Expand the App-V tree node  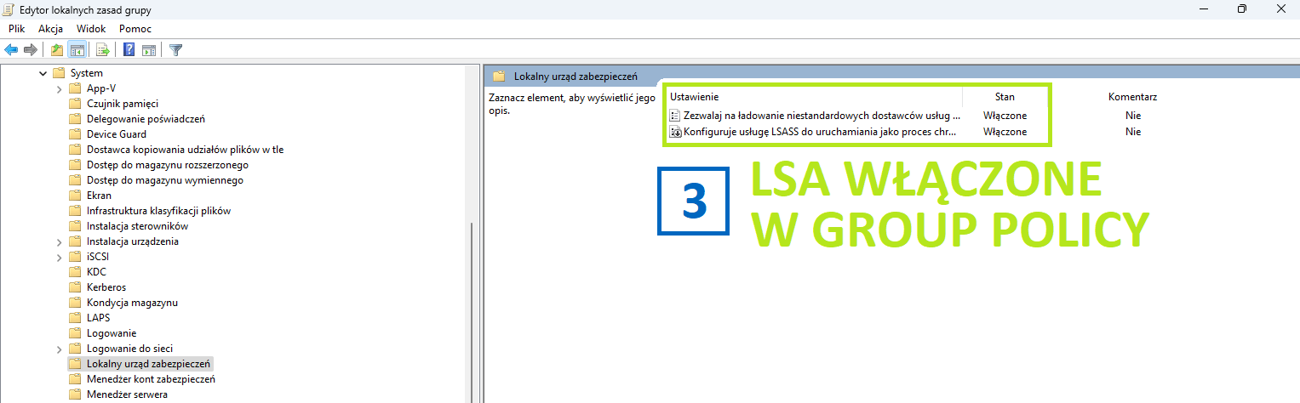click(x=59, y=88)
